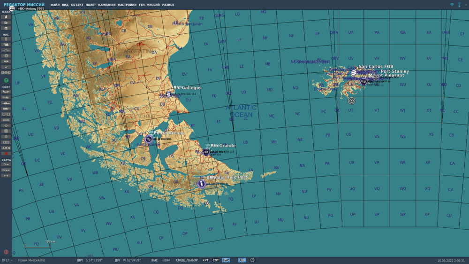Expand the DFLT dropdown in status bar

click(x=7, y=260)
